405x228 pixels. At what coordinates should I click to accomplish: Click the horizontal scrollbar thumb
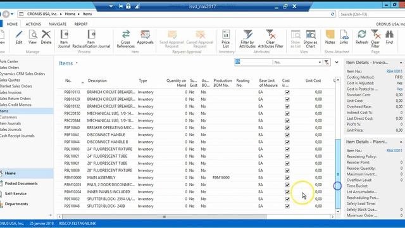click(164, 217)
